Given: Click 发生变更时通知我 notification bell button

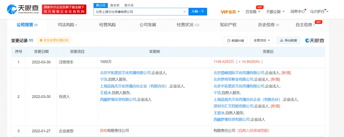Looking at the screenshot, I should point(54,40).
